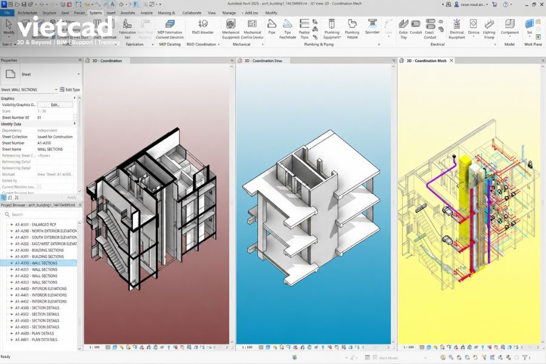The height and width of the screenshot is (364, 546).
Task: Select the Electrical Equipment tool
Action: click(456, 29)
